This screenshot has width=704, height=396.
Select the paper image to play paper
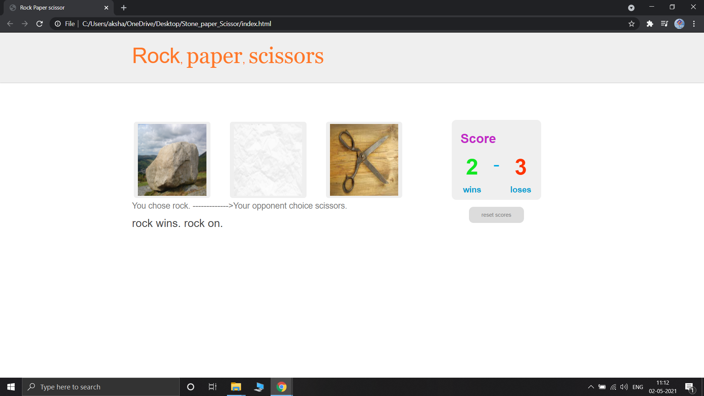(x=268, y=159)
